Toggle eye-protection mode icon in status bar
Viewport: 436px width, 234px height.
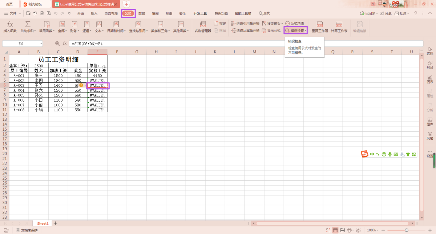358,230
